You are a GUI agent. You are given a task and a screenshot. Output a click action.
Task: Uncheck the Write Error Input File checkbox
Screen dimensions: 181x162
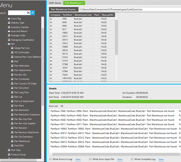(x=90, y=159)
